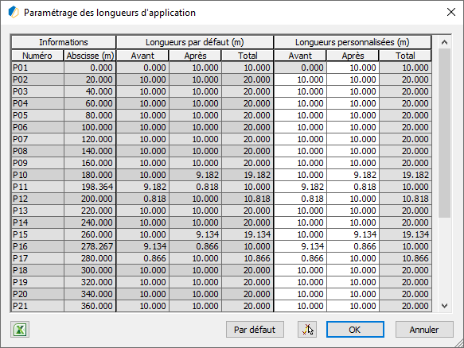464x348 pixels.
Task: Cancel the dialog with Annuler
Action: pos(424,330)
